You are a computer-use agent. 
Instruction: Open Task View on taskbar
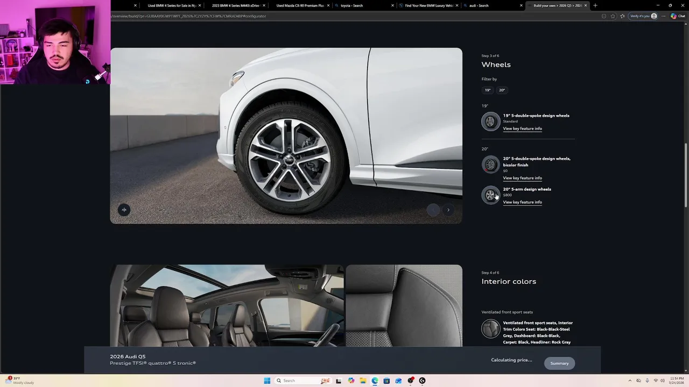(x=339, y=381)
